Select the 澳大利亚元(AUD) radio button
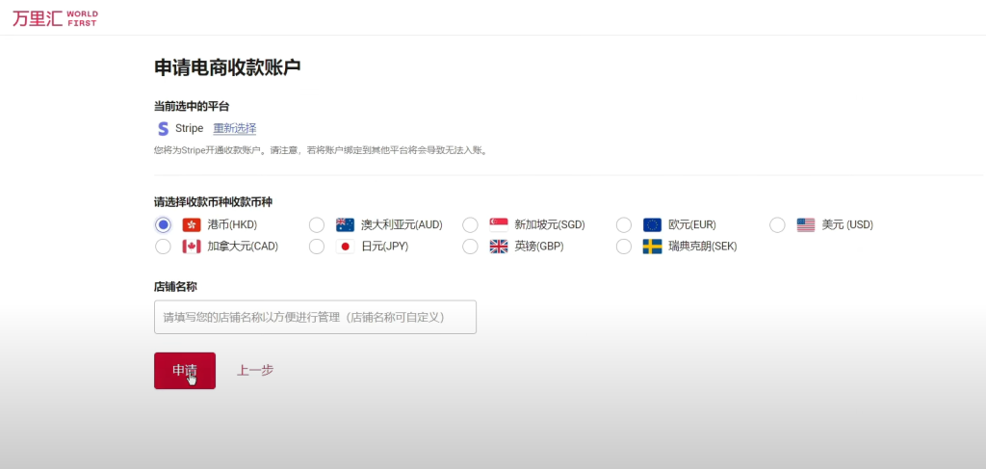 (317, 225)
